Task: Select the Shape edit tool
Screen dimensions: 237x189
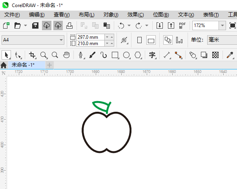Action: pyautogui.click(x=18, y=55)
